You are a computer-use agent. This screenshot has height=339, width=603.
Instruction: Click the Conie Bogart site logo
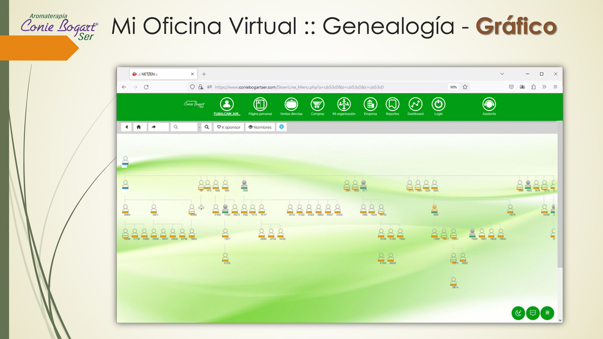[194, 104]
